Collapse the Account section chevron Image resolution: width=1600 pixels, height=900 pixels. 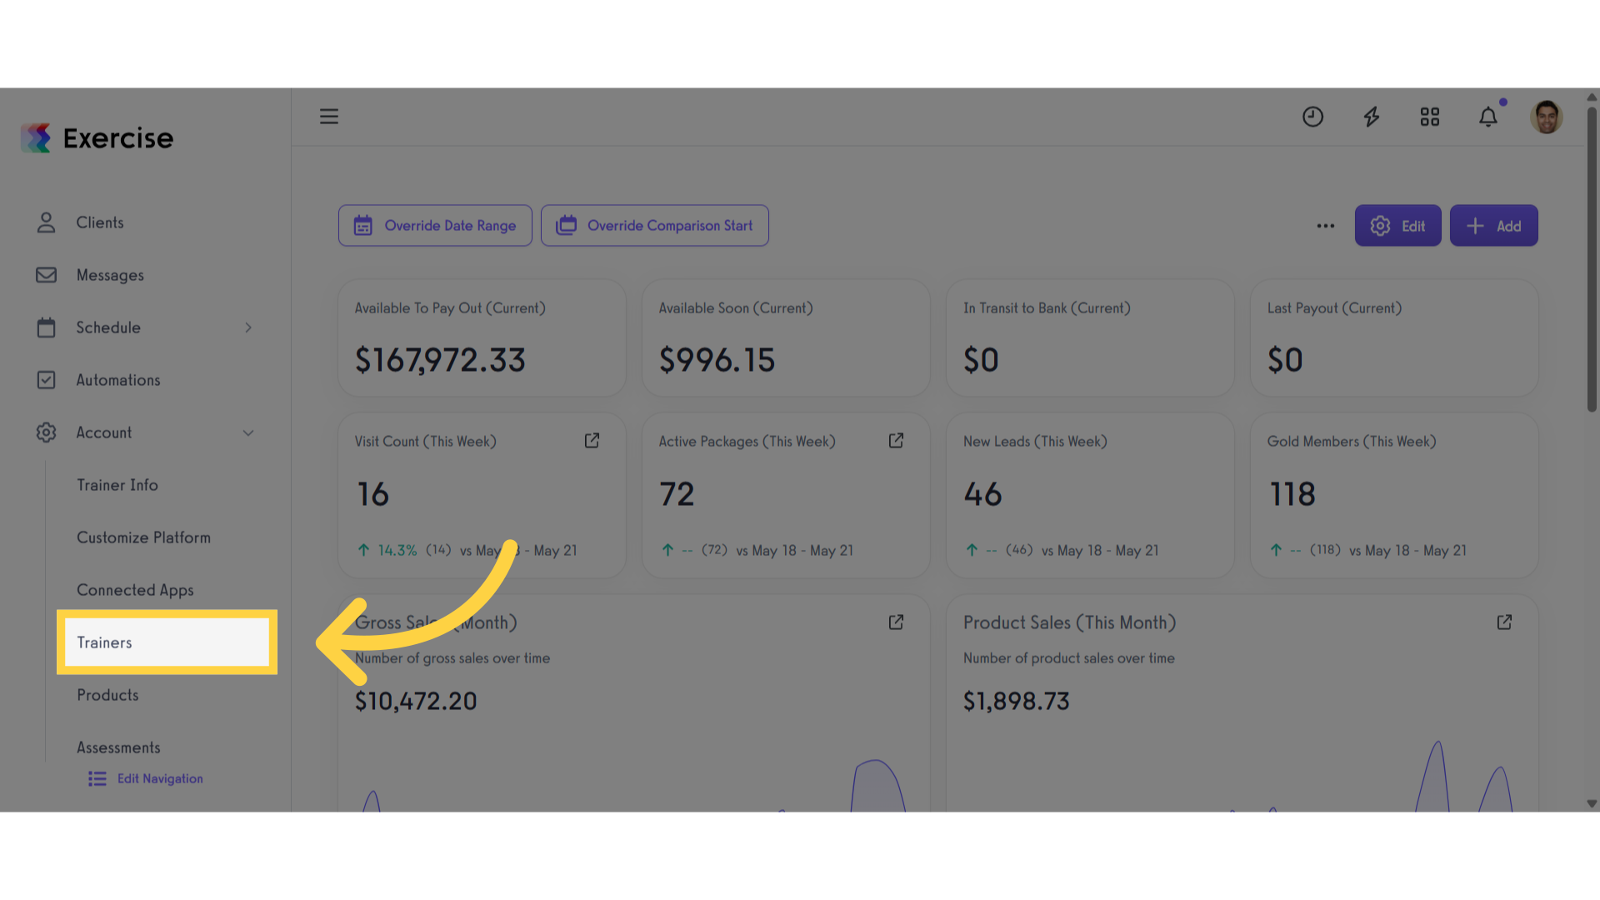click(x=248, y=432)
